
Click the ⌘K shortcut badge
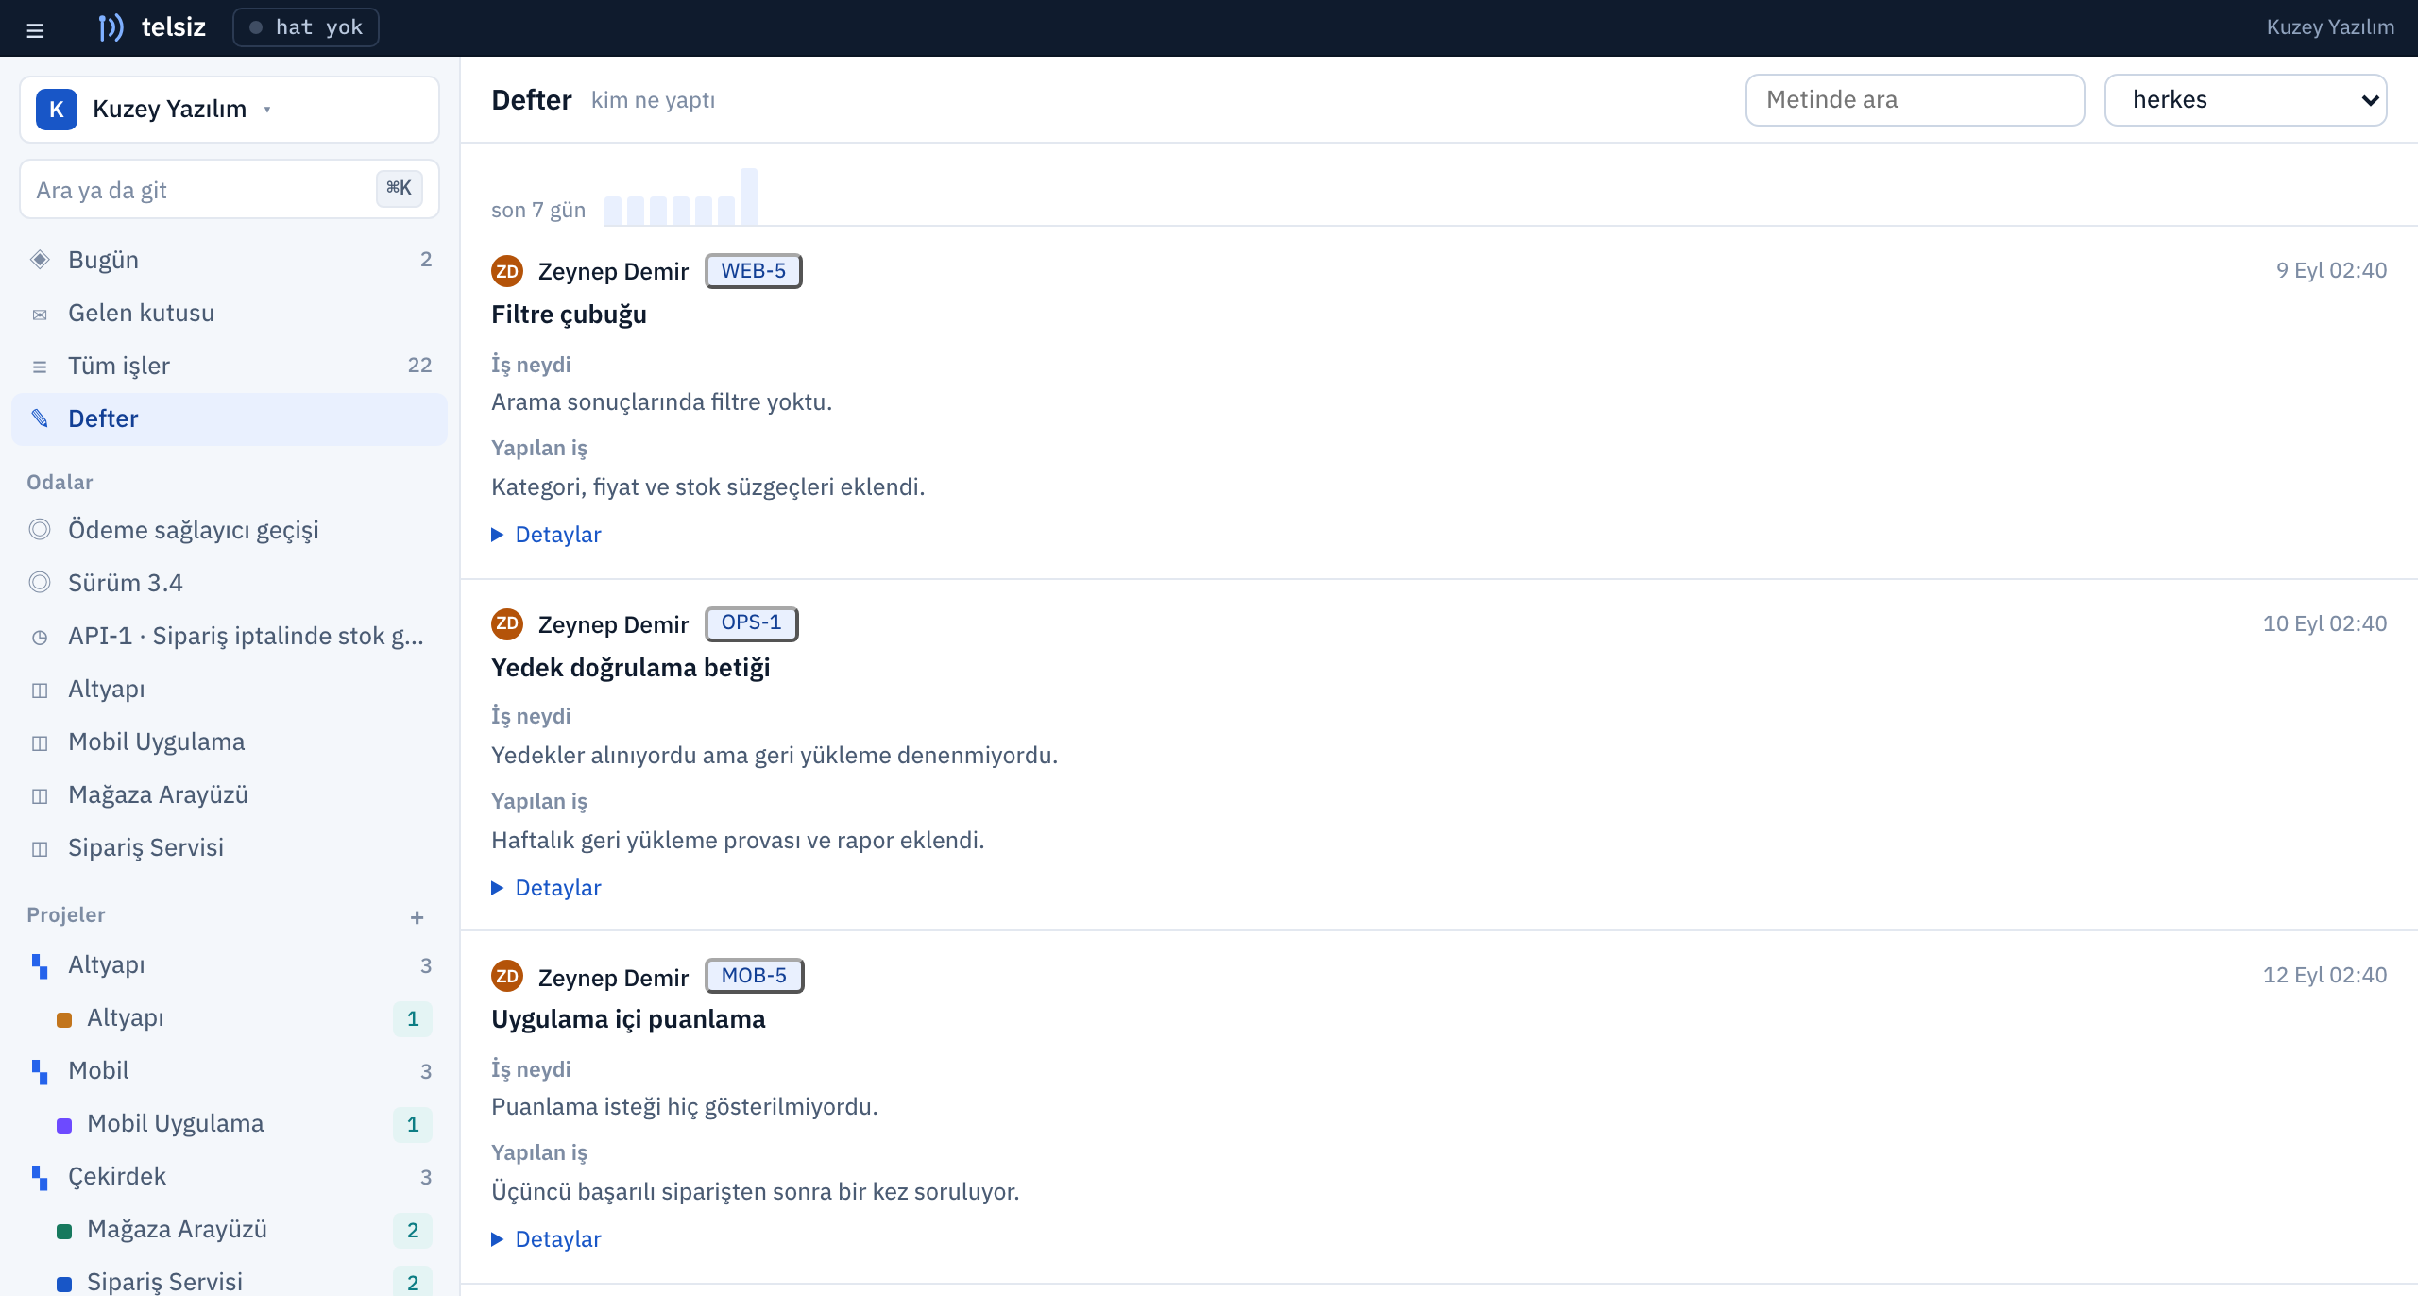(399, 188)
